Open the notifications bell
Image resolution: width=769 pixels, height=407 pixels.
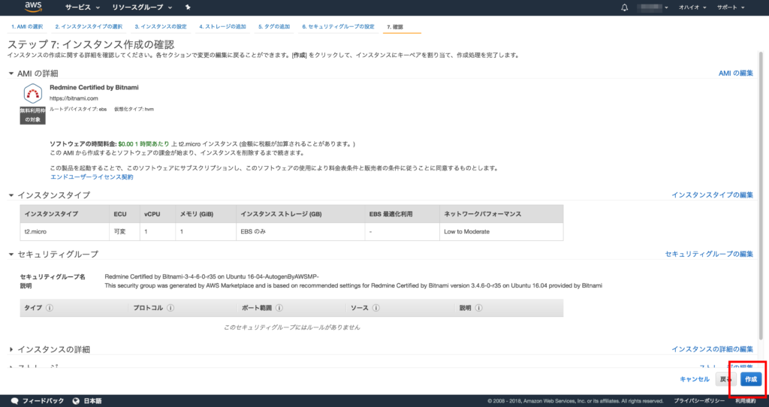(x=624, y=8)
